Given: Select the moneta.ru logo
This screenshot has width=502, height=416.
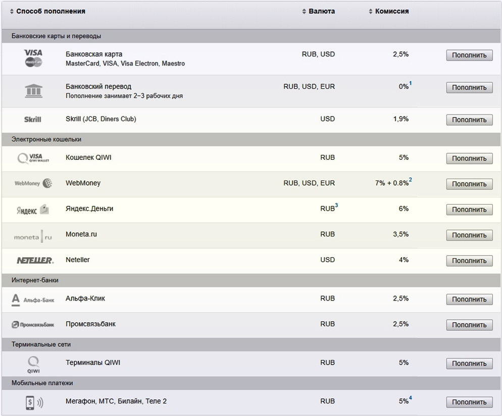Looking at the screenshot, I should (33, 235).
